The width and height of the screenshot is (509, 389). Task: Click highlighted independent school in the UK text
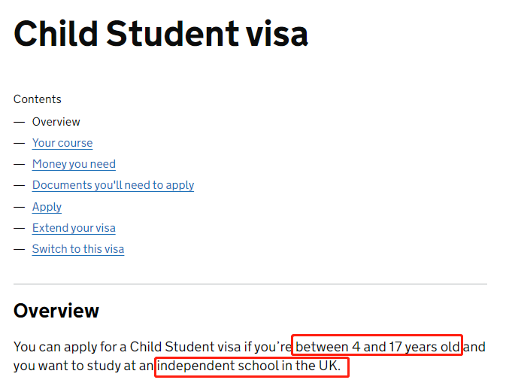tap(249, 366)
